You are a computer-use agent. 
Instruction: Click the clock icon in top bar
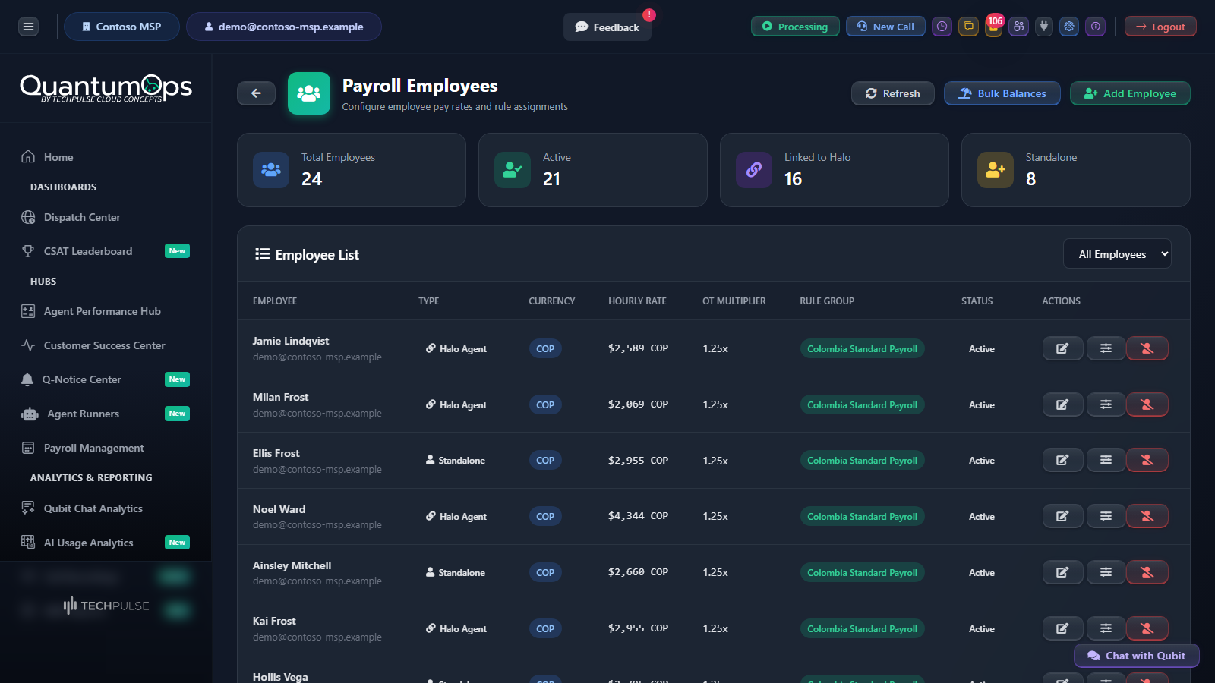[x=942, y=27]
